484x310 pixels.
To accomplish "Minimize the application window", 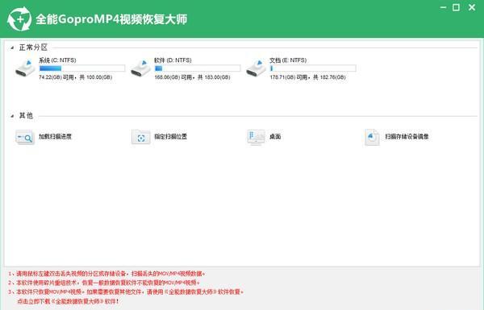I will 443,7.
